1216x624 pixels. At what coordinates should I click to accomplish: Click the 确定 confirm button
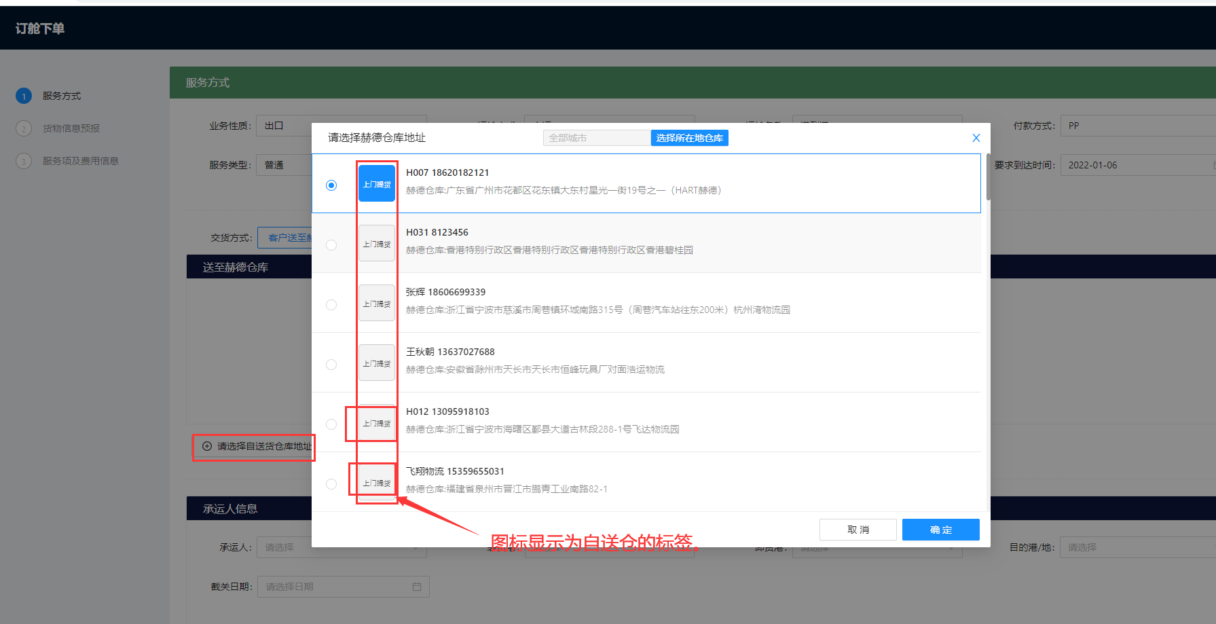click(940, 530)
